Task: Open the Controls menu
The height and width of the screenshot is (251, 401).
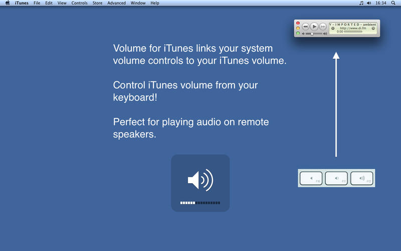Action: click(x=79, y=3)
